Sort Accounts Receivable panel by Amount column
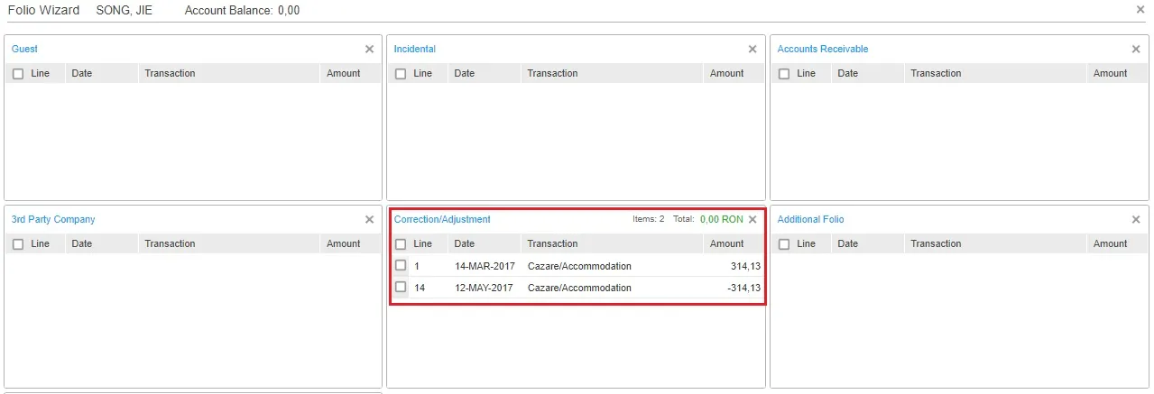 click(1111, 74)
